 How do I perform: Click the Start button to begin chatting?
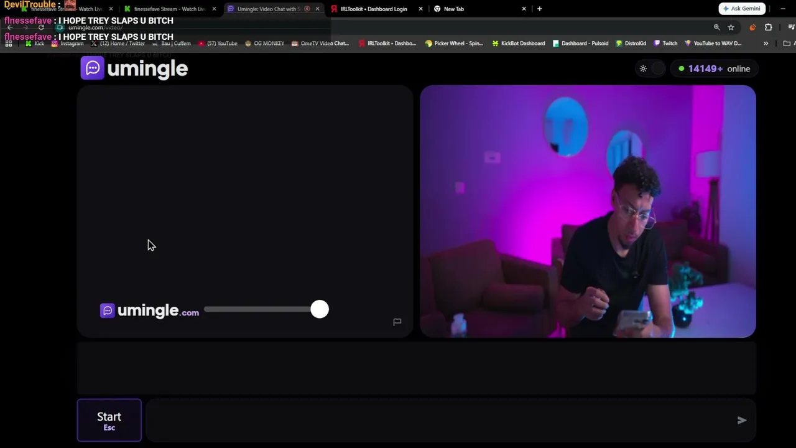[109, 420]
